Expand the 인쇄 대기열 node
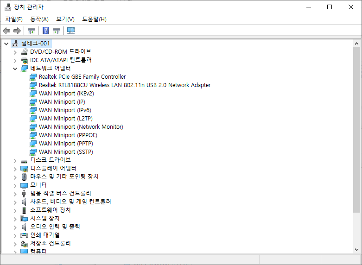 (15, 235)
